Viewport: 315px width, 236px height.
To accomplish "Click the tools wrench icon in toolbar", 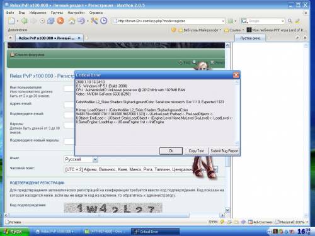I will coord(94,21).
